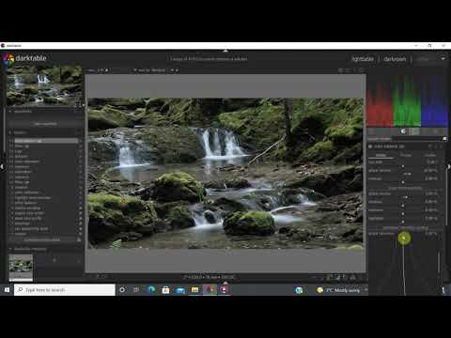Click the navigation preview thumbnail
This screenshot has height=338, width=451.
[x=44, y=85]
